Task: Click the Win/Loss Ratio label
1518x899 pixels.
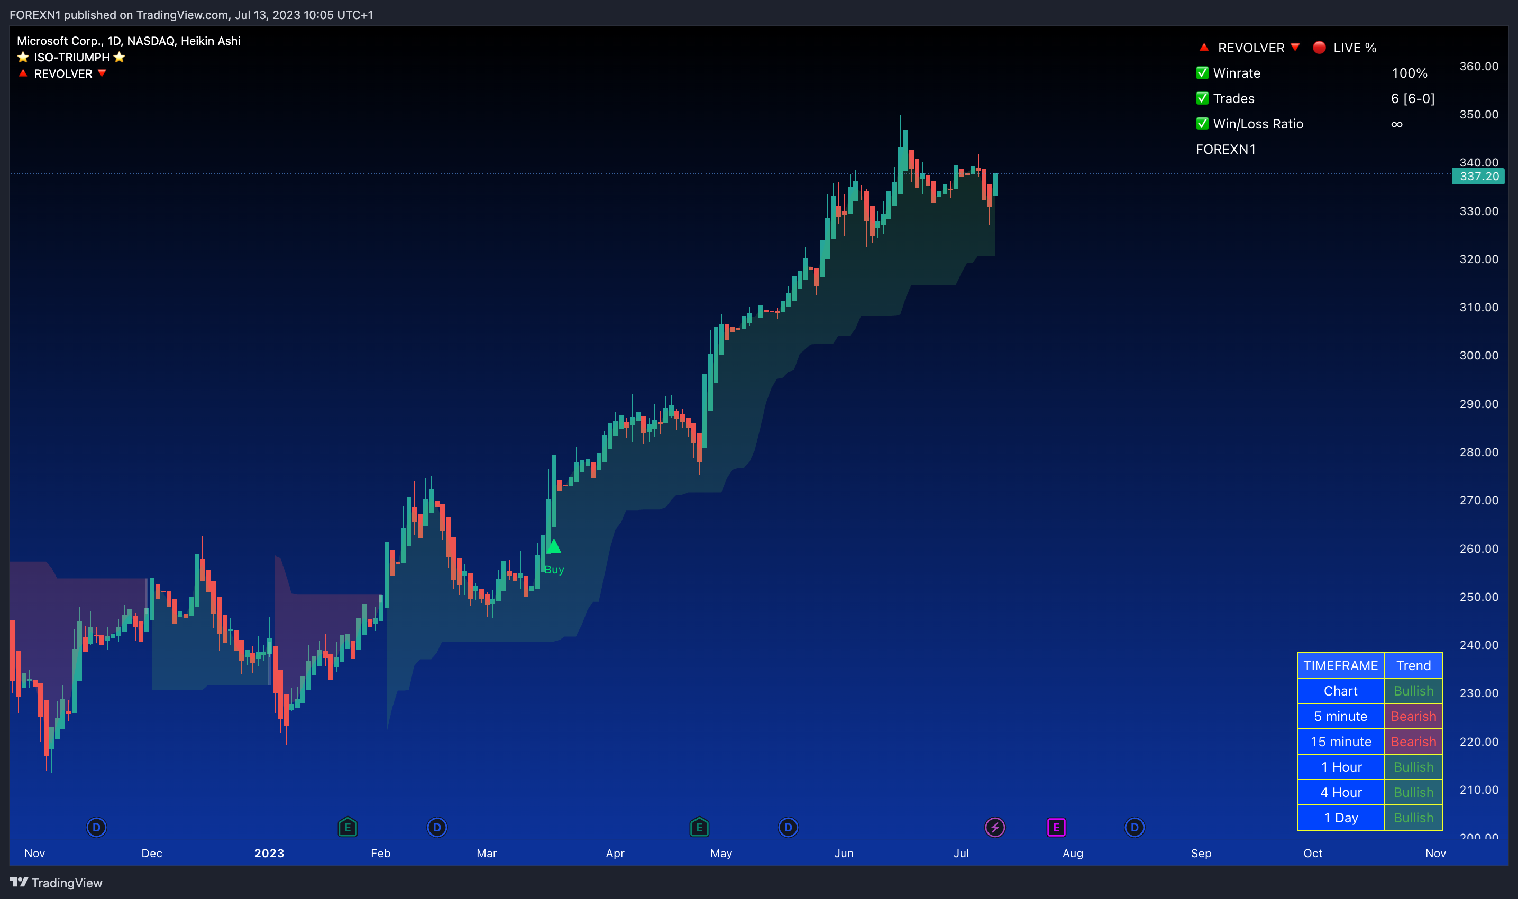Action: pyautogui.click(x=1258, y=124)
